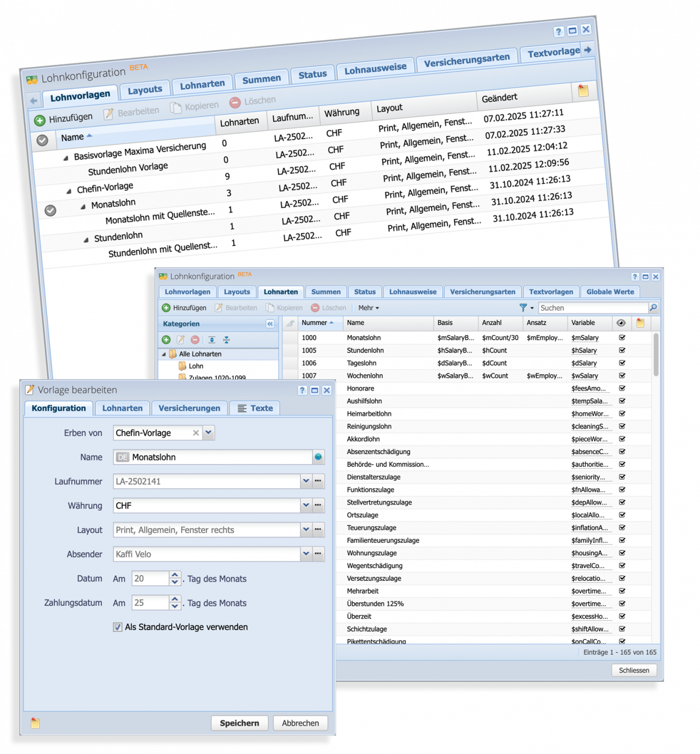700x754 pixels.
Task: Clear the Erben von selection with X
Action: click(196, 433)
